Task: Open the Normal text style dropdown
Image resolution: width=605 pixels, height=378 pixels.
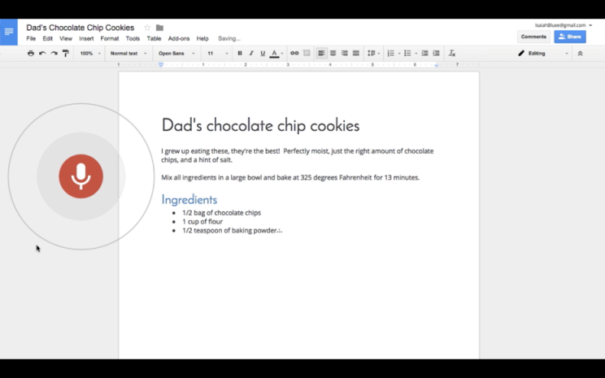Action: coord(128,54)
